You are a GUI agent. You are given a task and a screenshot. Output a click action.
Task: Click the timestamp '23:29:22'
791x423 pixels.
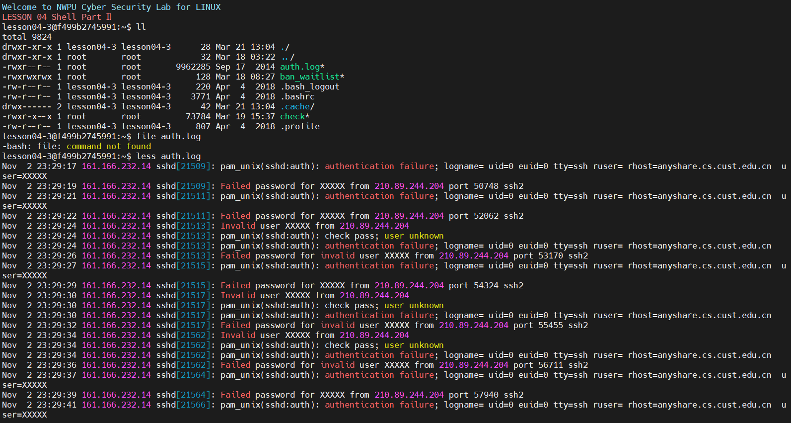[57, 216]
